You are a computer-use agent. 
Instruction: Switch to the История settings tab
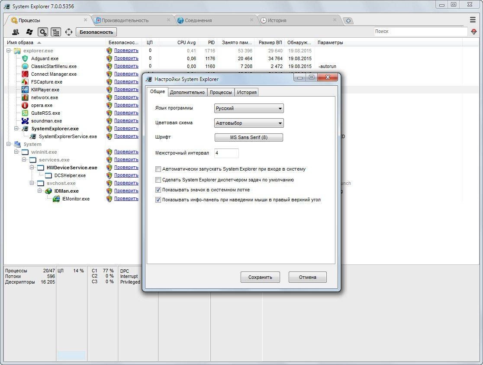tap(247, 92)
